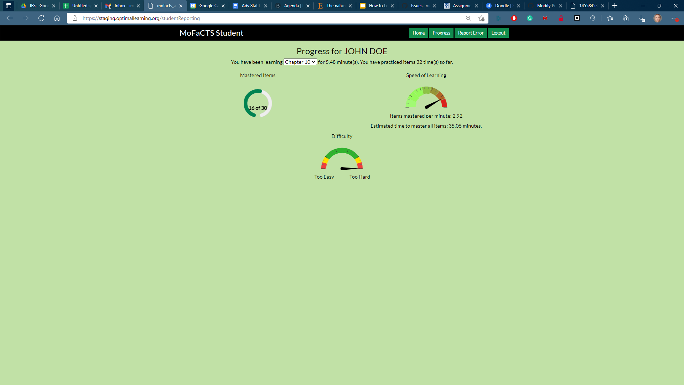This screenshot has height=385, width=684.
Task: Click the Report Error button
Action: tap(471, 32)
